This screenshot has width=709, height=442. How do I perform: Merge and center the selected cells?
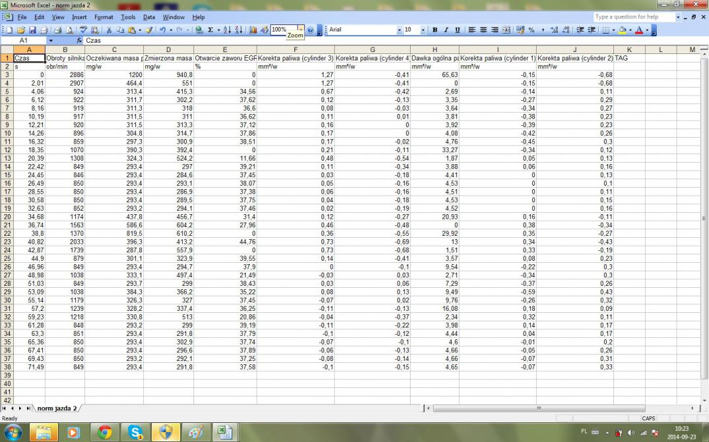click(x=506, y=30)
